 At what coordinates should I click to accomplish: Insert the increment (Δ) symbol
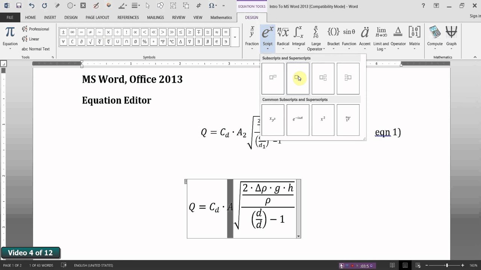click(180, 42)
